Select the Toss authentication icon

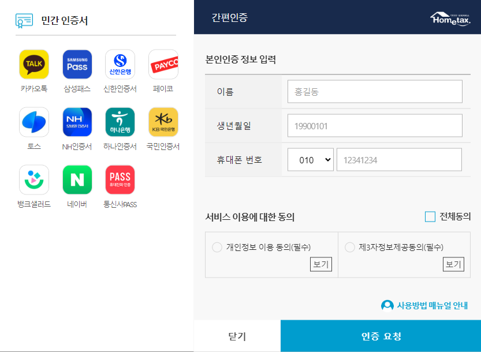click(34, 122)
